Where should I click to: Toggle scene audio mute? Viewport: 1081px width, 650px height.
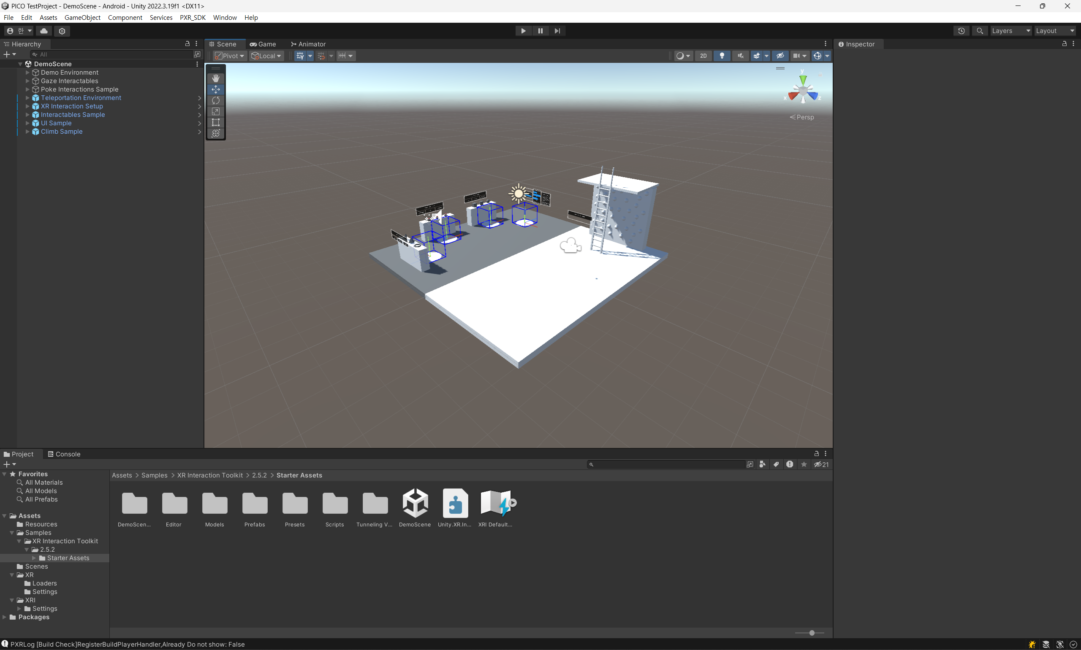click(740, 56)
